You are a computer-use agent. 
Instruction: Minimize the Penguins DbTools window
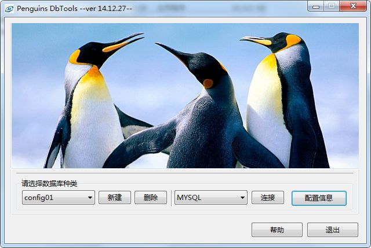[316, 6]
